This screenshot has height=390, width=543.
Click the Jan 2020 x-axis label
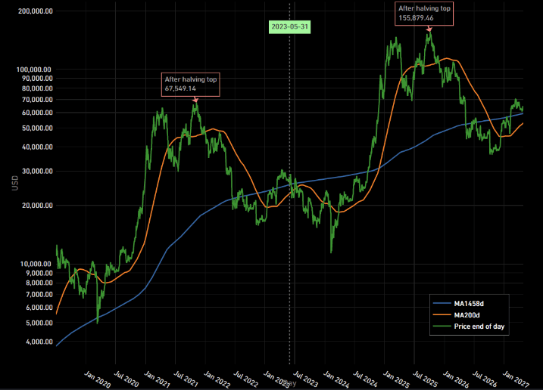97,376
